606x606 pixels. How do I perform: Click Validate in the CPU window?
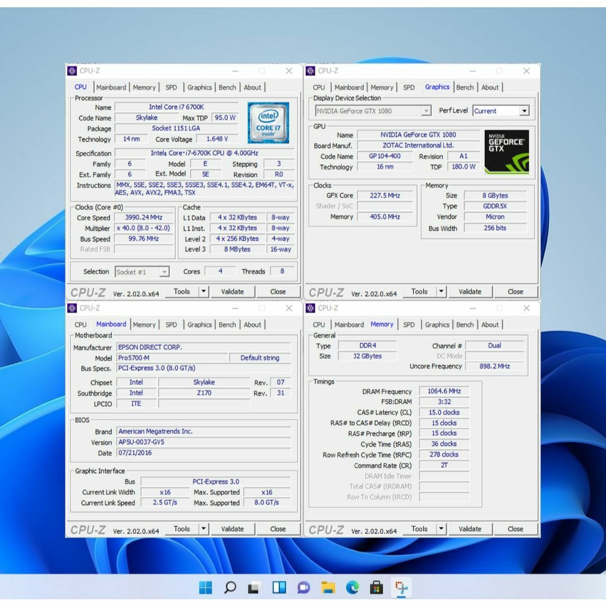point(232,291)
